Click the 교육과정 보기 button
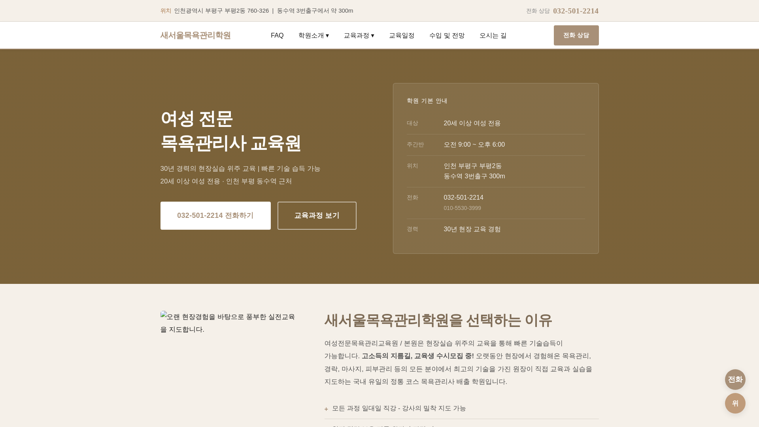Viewport: 759px width, 427px height. 317,215
